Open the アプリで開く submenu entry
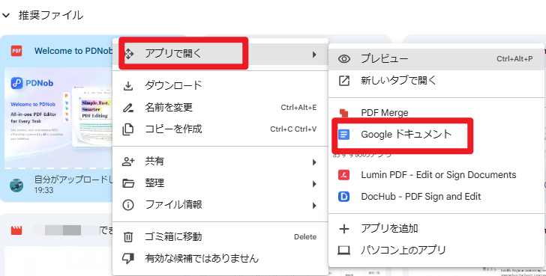The image size is (546, 276). click(x=220, y=54)
